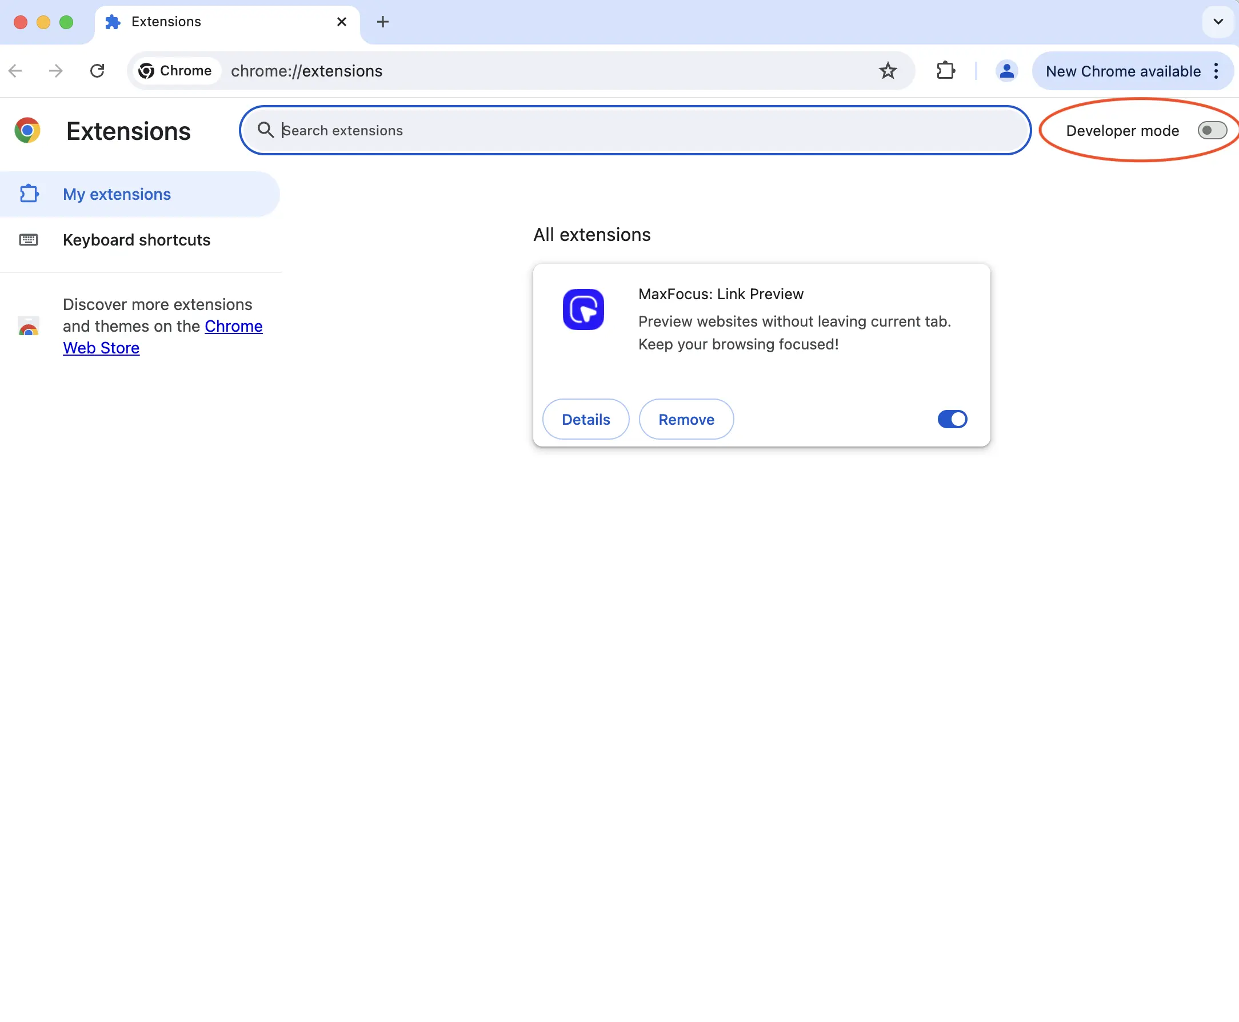Click the Remove button for MaxFocus extension
This screenshot has height=1022, width=1239.
click(x=685, y=419)
